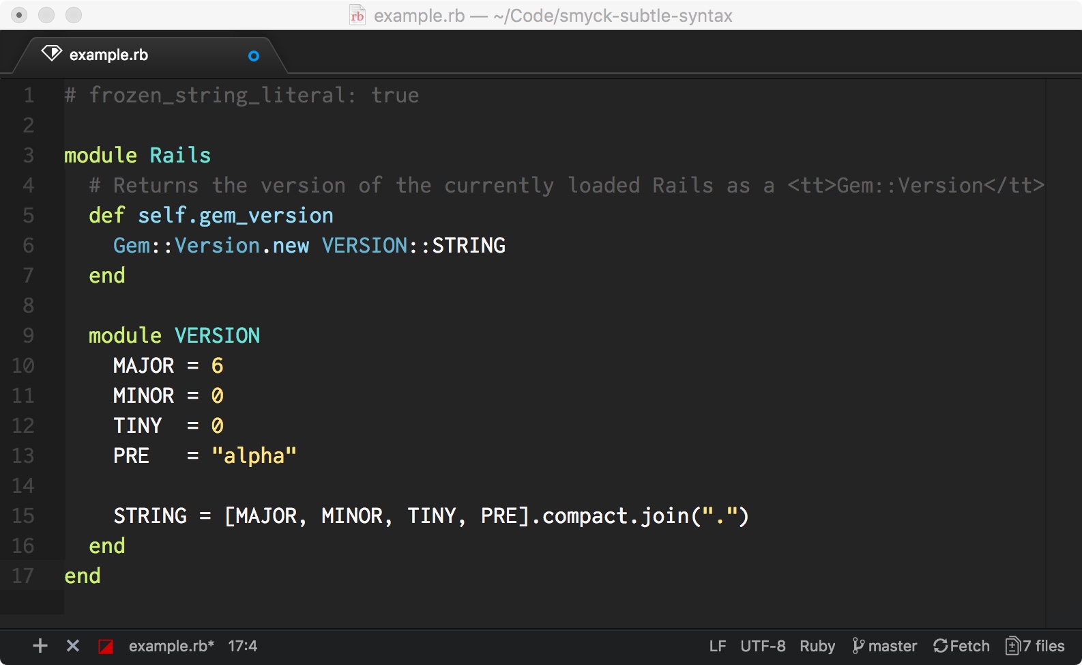This screenshot has height=665, width=1082.
Task: Click VERSION after module on line 9
Action: (x=217, y=335)
